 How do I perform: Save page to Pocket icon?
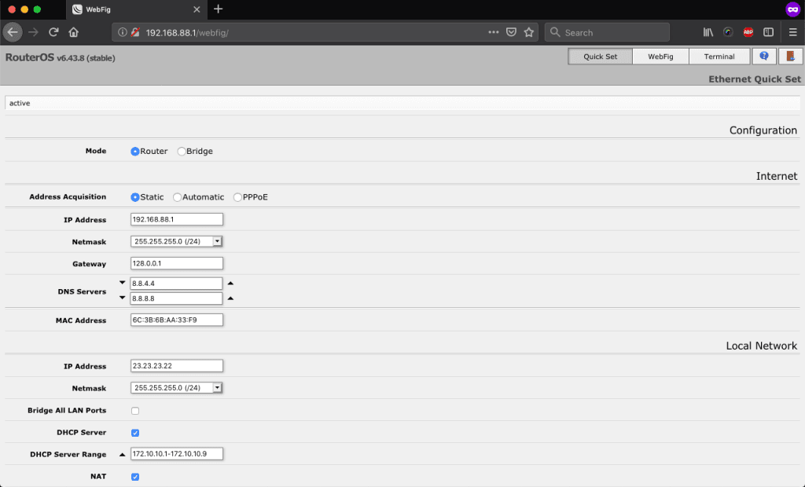tap(511, 32)
